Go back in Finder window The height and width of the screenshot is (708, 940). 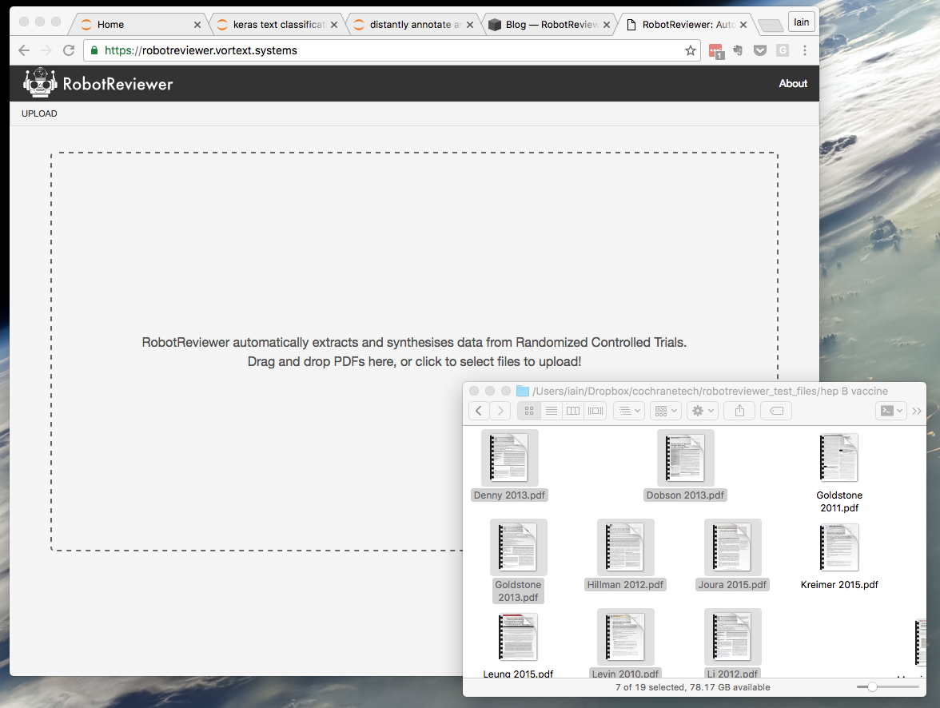click(478, 411)
